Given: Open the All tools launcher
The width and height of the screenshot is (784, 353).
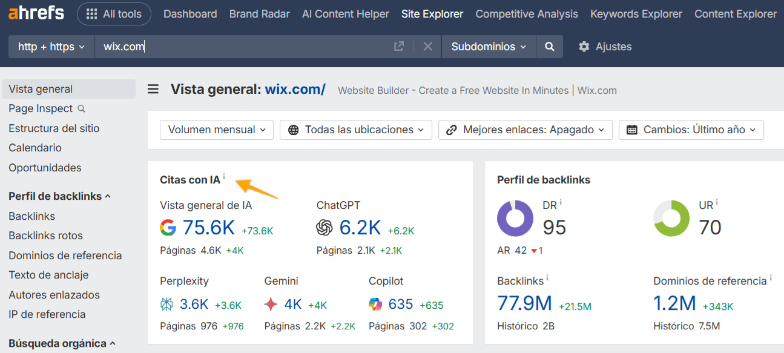Looking at the screenshot, I should coord(114,13).
